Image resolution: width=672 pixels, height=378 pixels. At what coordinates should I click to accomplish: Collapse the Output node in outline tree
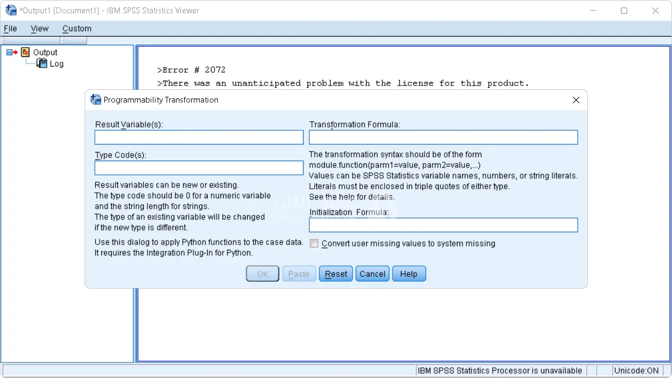[9, 52]
